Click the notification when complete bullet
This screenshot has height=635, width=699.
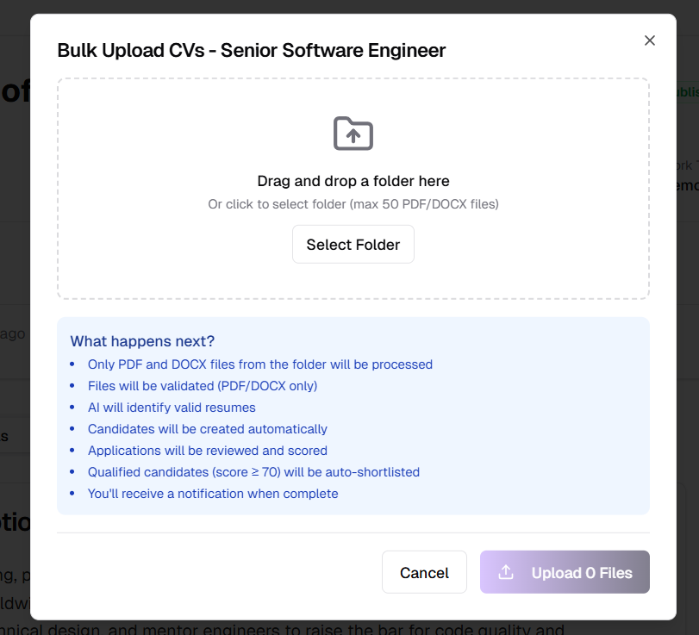(x=213, y=493)
